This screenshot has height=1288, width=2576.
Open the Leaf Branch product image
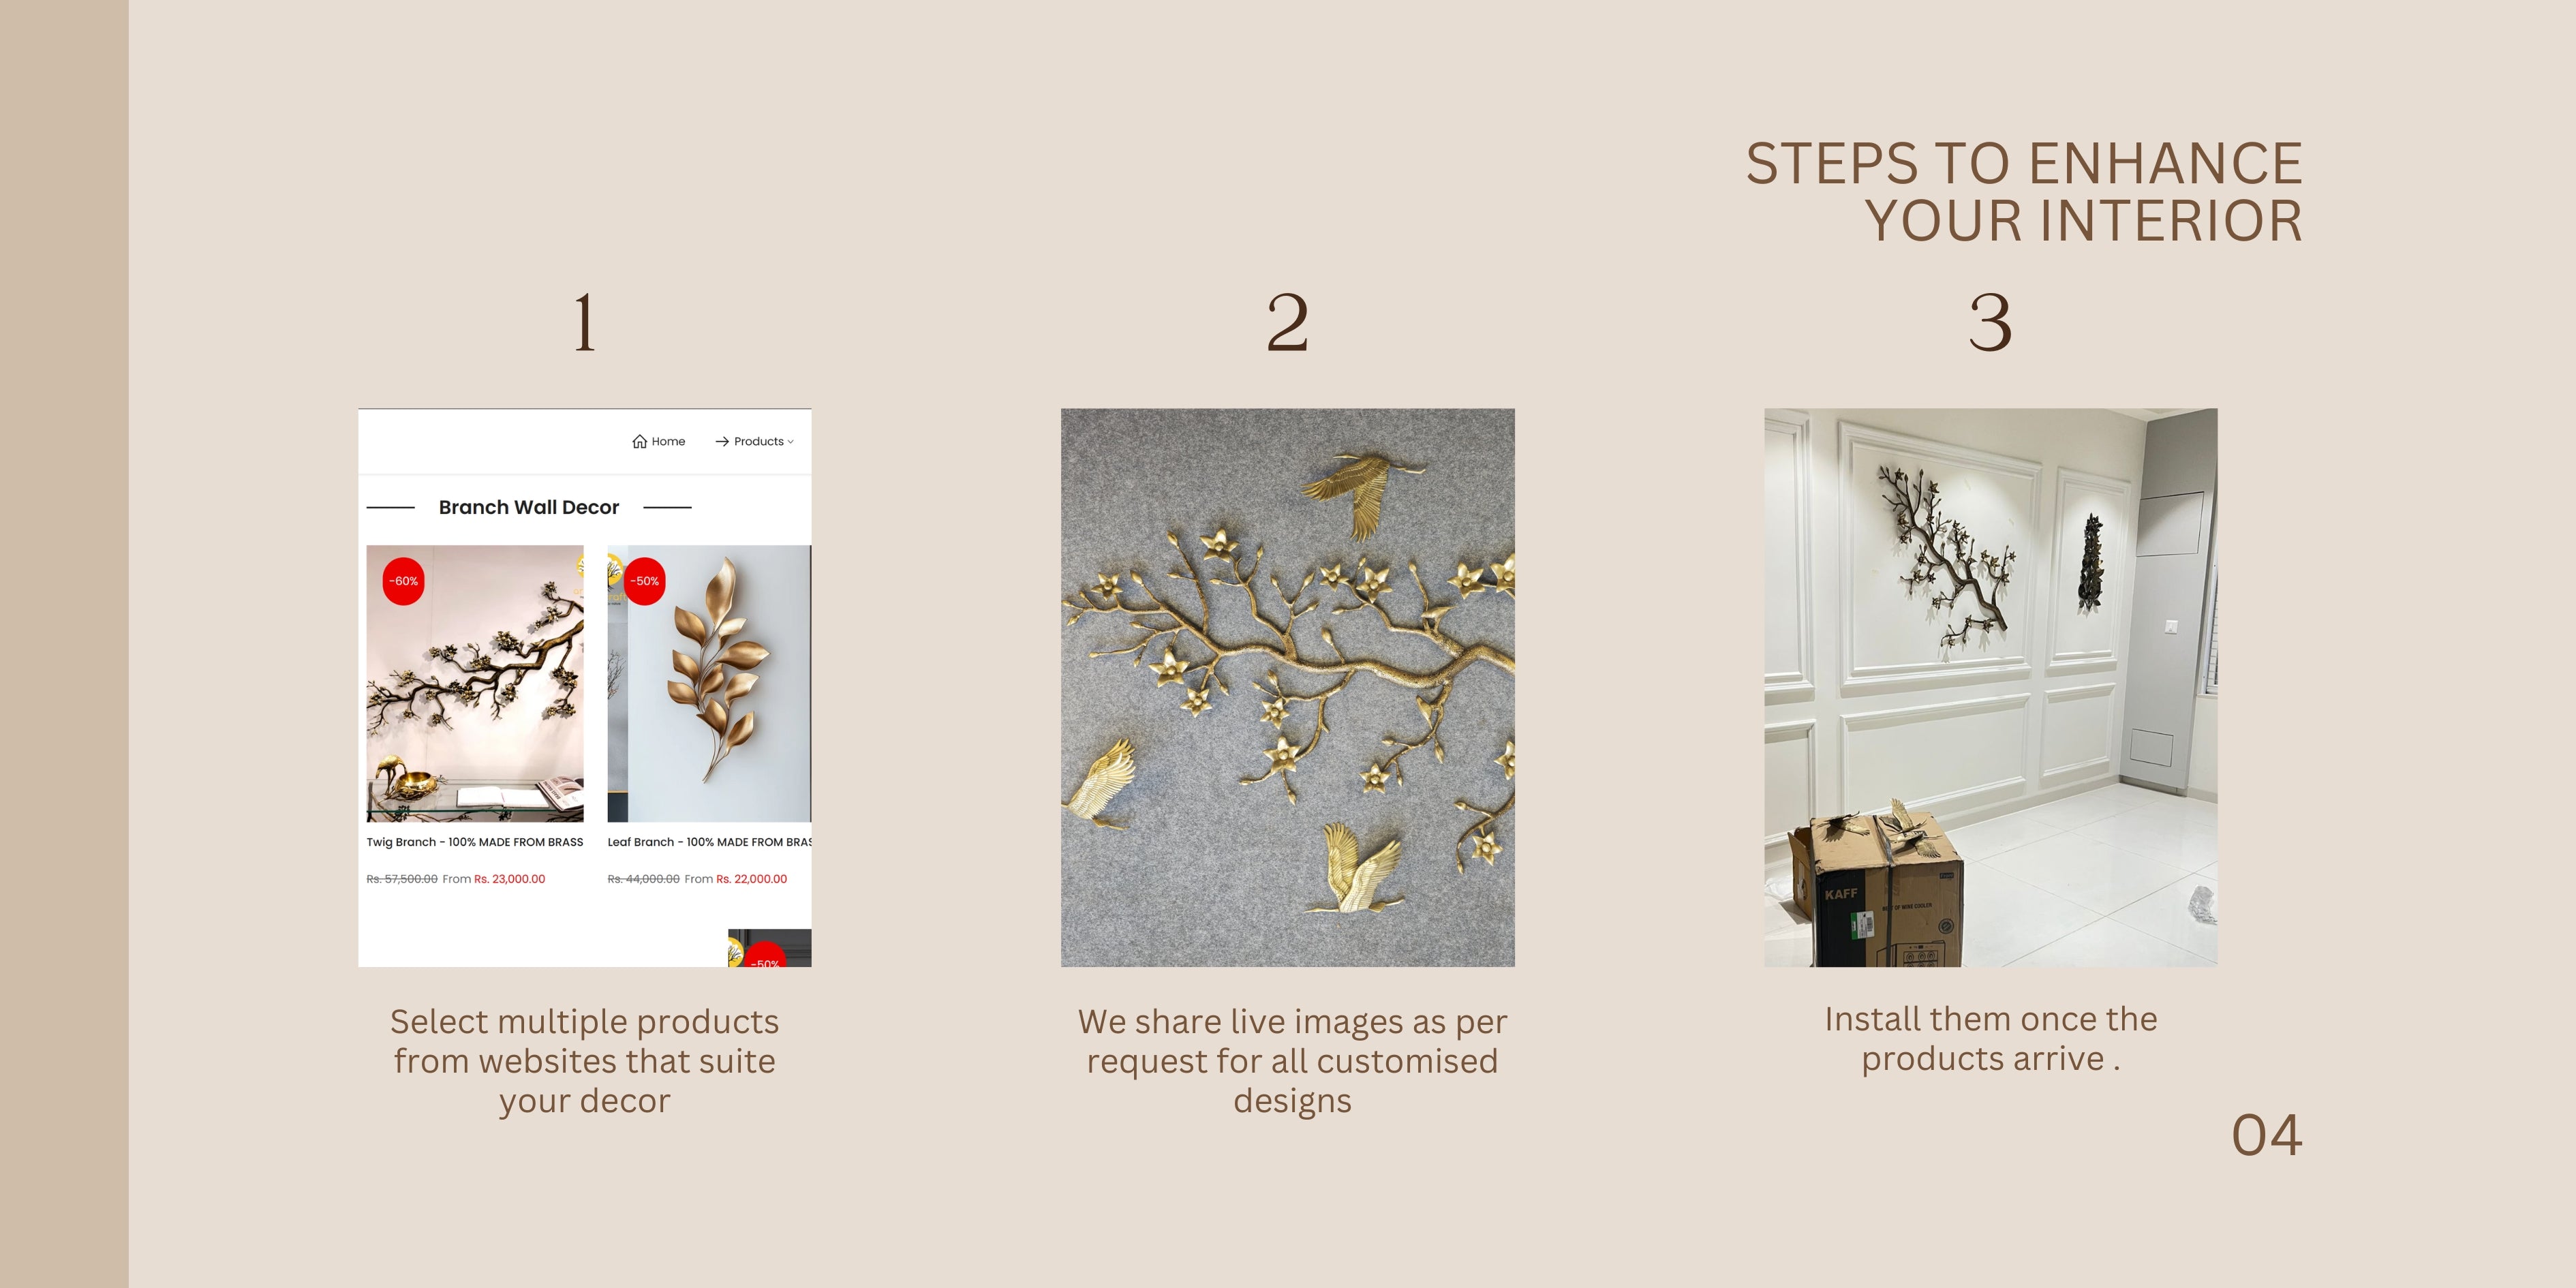(x=709, y=683)
